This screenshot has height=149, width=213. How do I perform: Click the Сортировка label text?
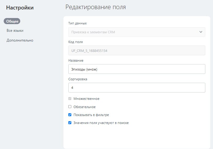[x=78, y=79]
